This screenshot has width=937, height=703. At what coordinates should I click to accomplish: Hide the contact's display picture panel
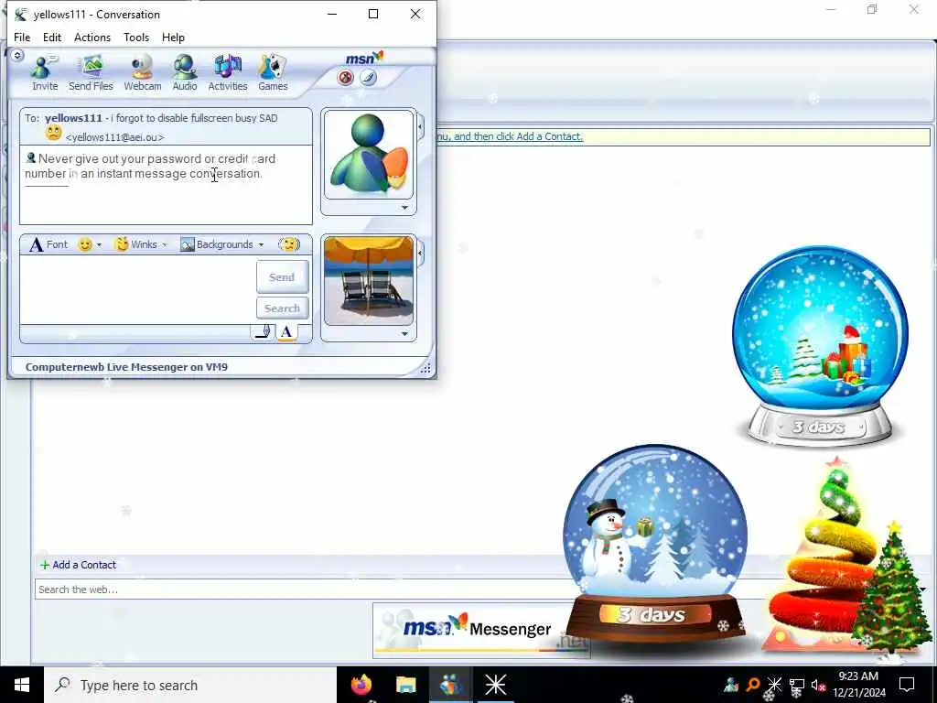(x=420, y=126)
